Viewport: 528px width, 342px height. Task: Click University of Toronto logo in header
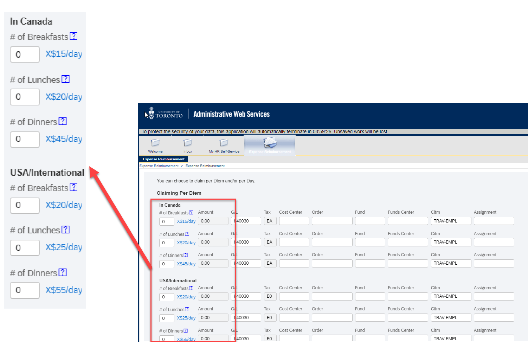tap(165, 114)
